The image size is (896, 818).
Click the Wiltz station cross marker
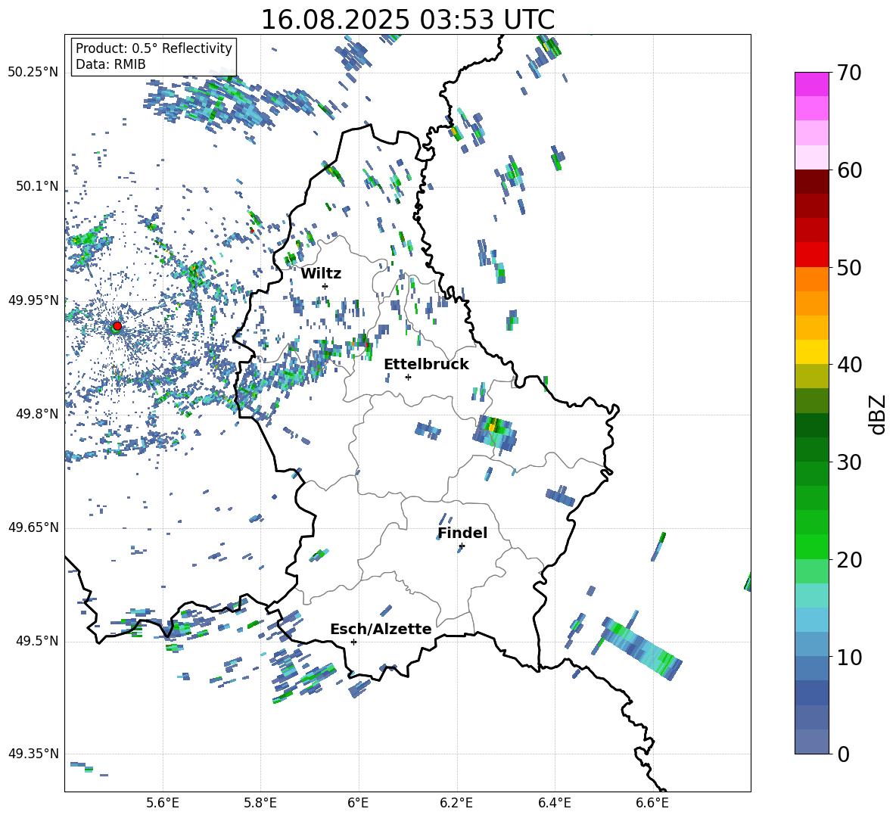(x=325, y=286)
